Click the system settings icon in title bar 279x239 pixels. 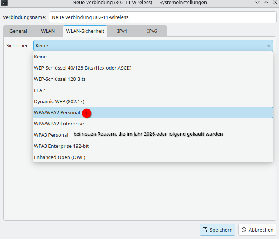point(4,2)
